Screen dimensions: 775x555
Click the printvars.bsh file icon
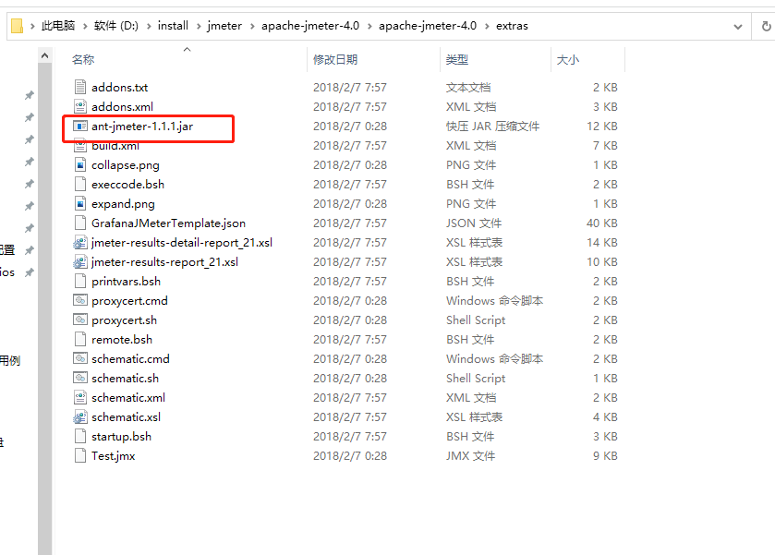tap(80, 281)
